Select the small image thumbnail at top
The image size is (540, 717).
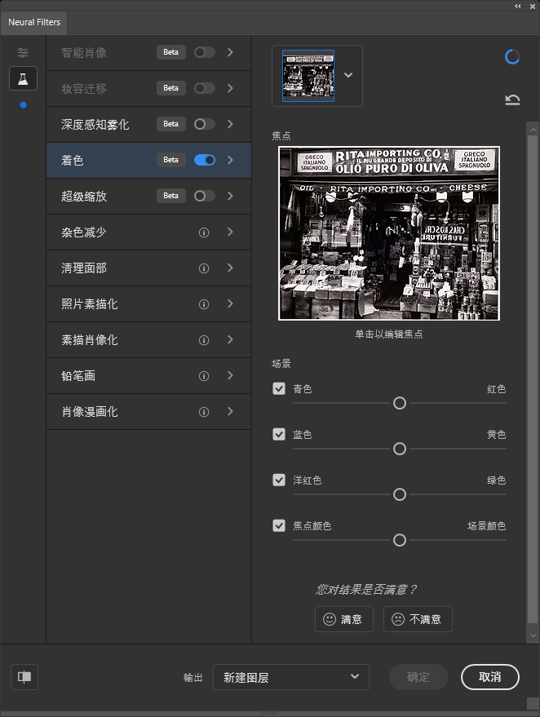[308, 76]
